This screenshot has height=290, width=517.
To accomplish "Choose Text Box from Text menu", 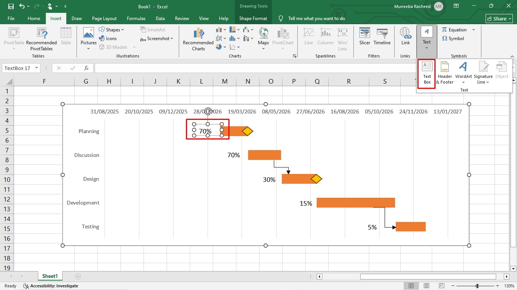I will (427, 74).
